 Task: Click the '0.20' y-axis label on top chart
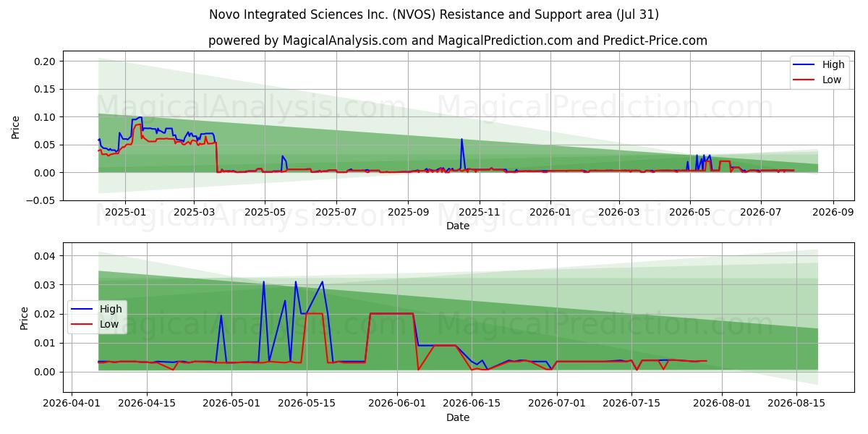pos(45,61)
